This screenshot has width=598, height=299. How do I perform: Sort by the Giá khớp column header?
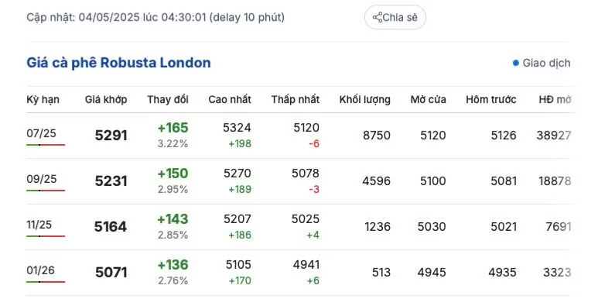pyautogui.click(x=106, y=100)
